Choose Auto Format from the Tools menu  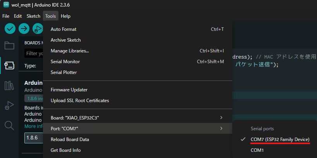[137, 29]
